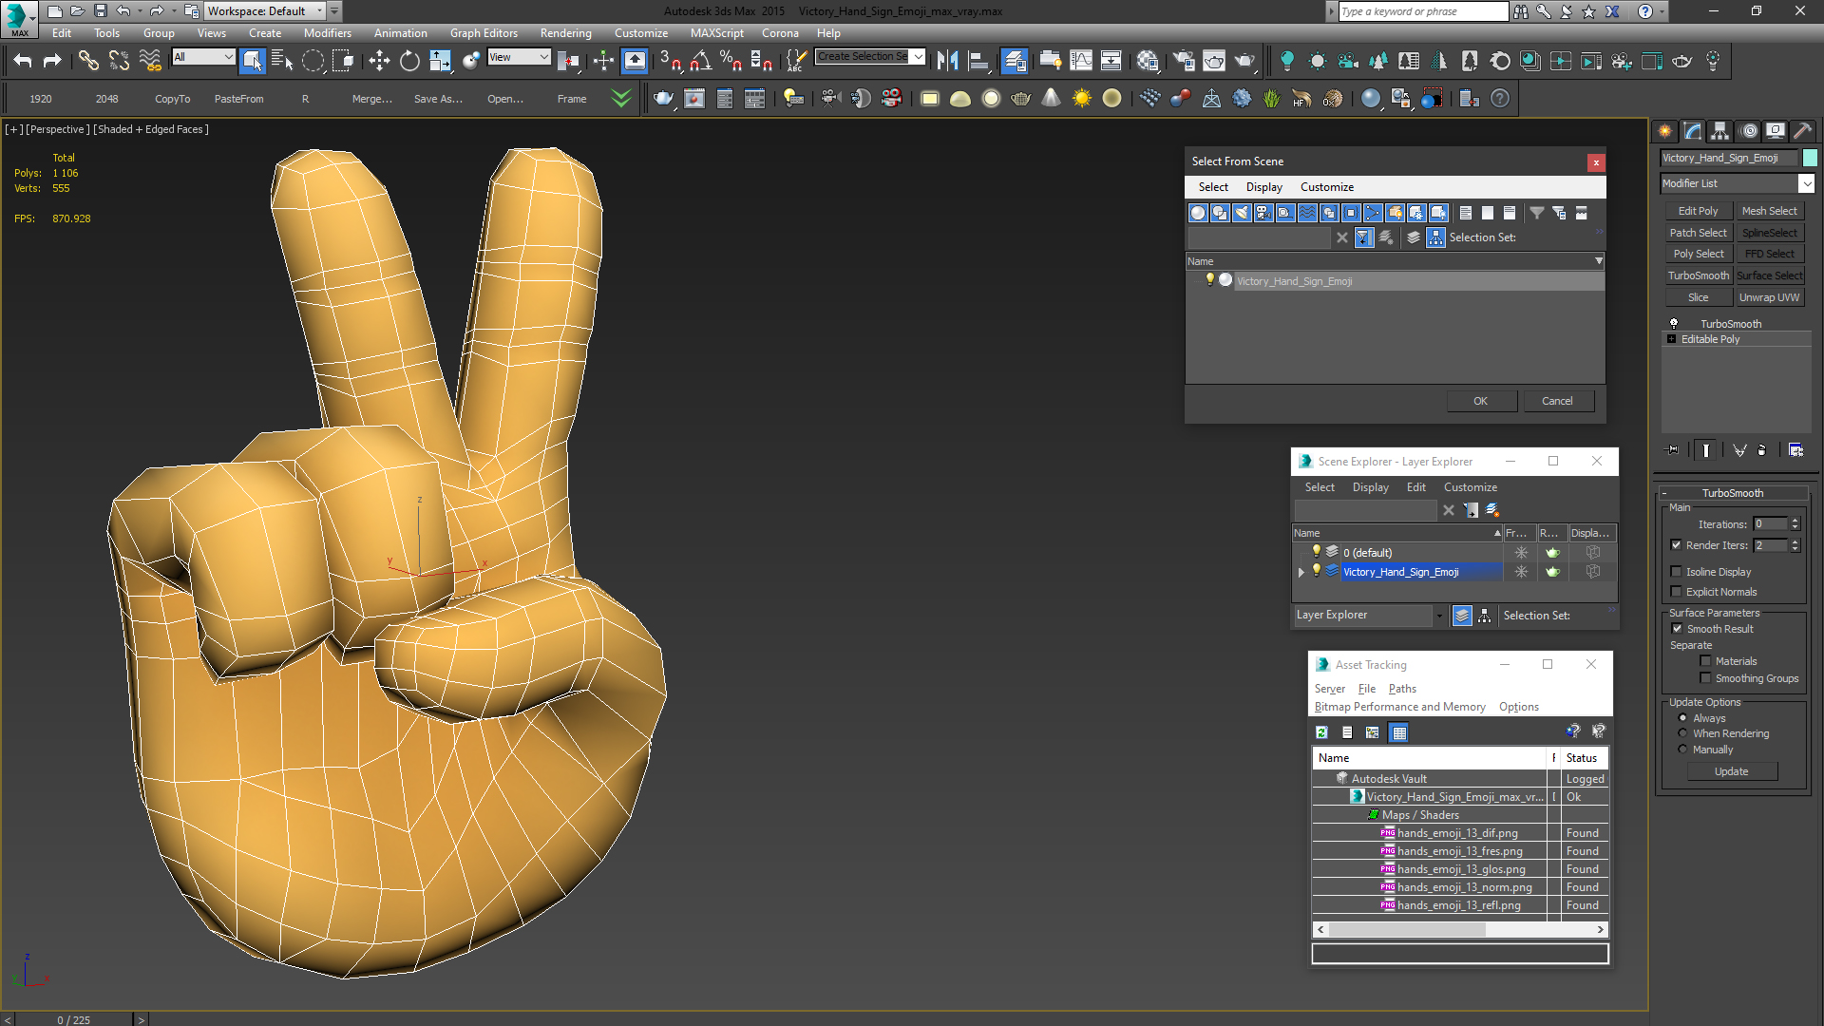Click the object color swatch beside name
This screenshot has width=1824, height=1026.
pyautogui.click(x=1811, y=158)
